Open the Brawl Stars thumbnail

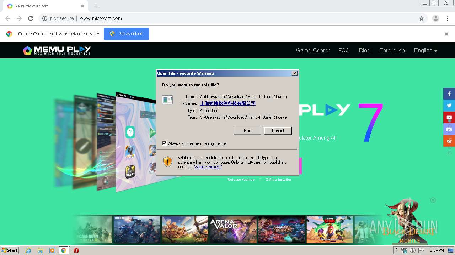coord(330,229)
